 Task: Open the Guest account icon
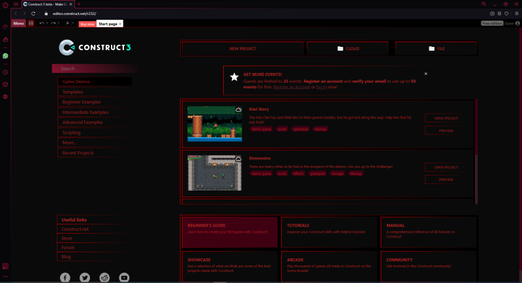point(517,23)
